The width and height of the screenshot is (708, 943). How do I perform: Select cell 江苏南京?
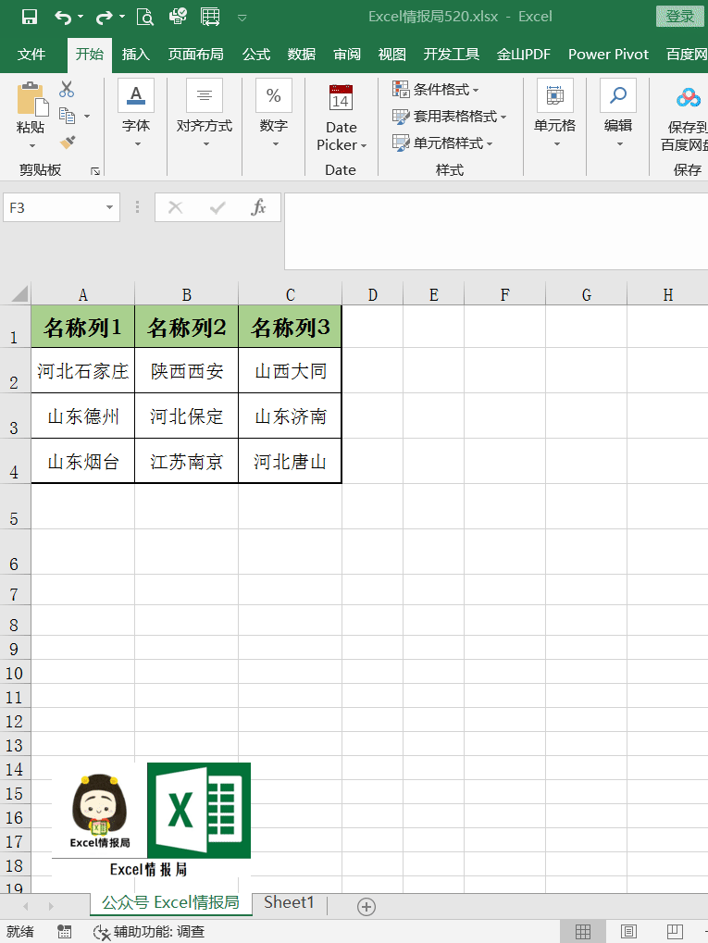click(x=186, y=461)
